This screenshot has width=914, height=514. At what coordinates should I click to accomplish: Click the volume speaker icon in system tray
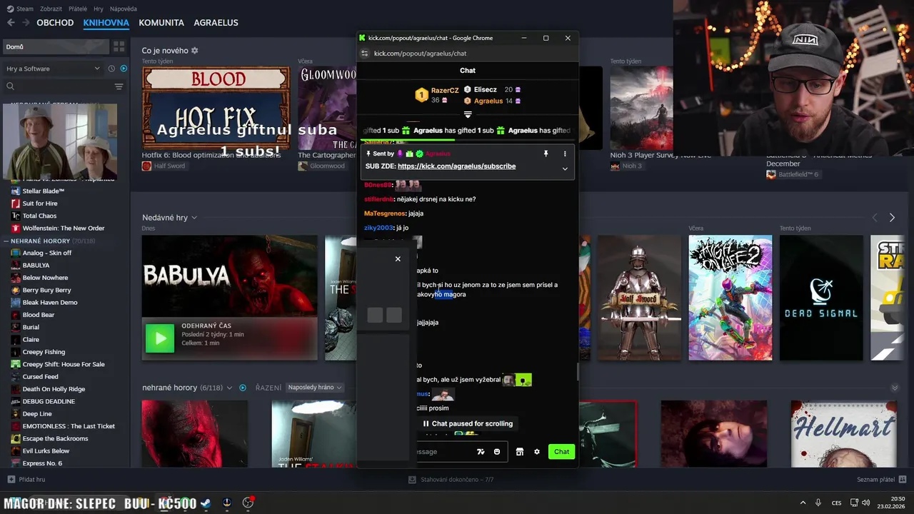(x=866, y=503)
